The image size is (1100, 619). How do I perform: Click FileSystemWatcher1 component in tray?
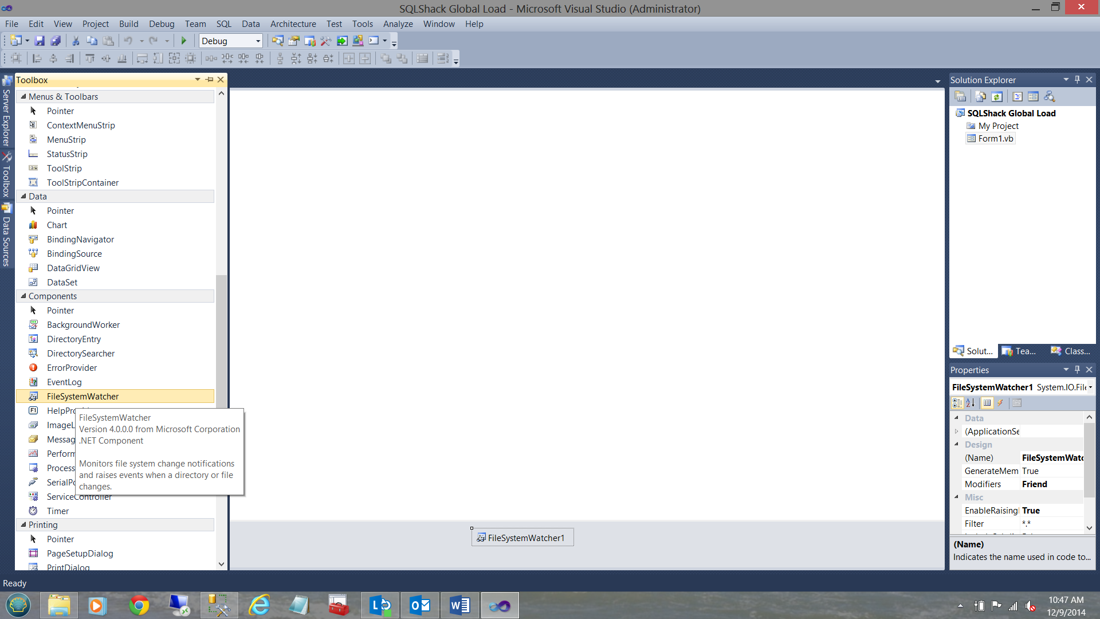[522, 538]
